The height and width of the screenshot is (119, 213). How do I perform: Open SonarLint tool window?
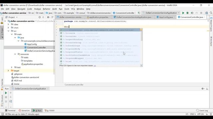(x=24, y=110)
